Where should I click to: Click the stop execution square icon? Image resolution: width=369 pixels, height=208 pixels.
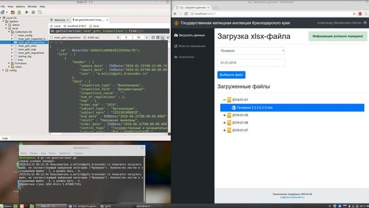[33, 12]
